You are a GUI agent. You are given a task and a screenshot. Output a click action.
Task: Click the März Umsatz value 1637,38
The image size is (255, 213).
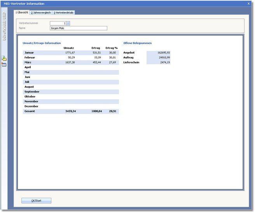point(70,62)
